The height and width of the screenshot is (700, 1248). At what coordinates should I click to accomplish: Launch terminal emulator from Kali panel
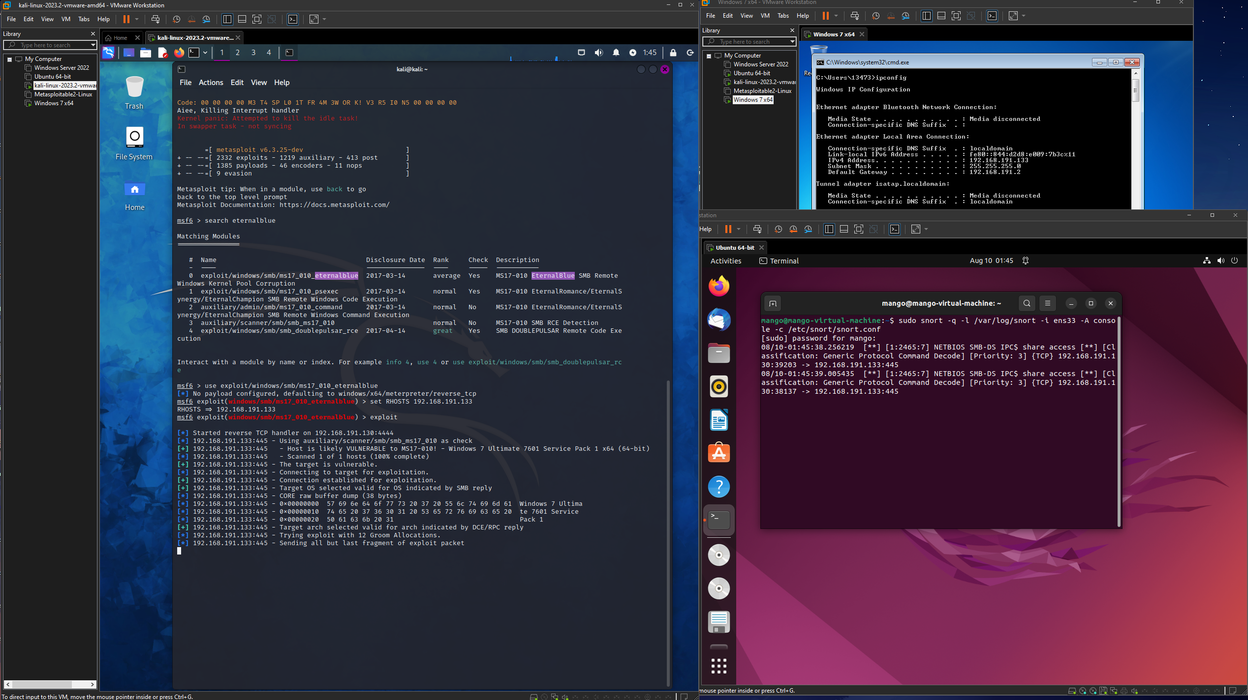194,53
